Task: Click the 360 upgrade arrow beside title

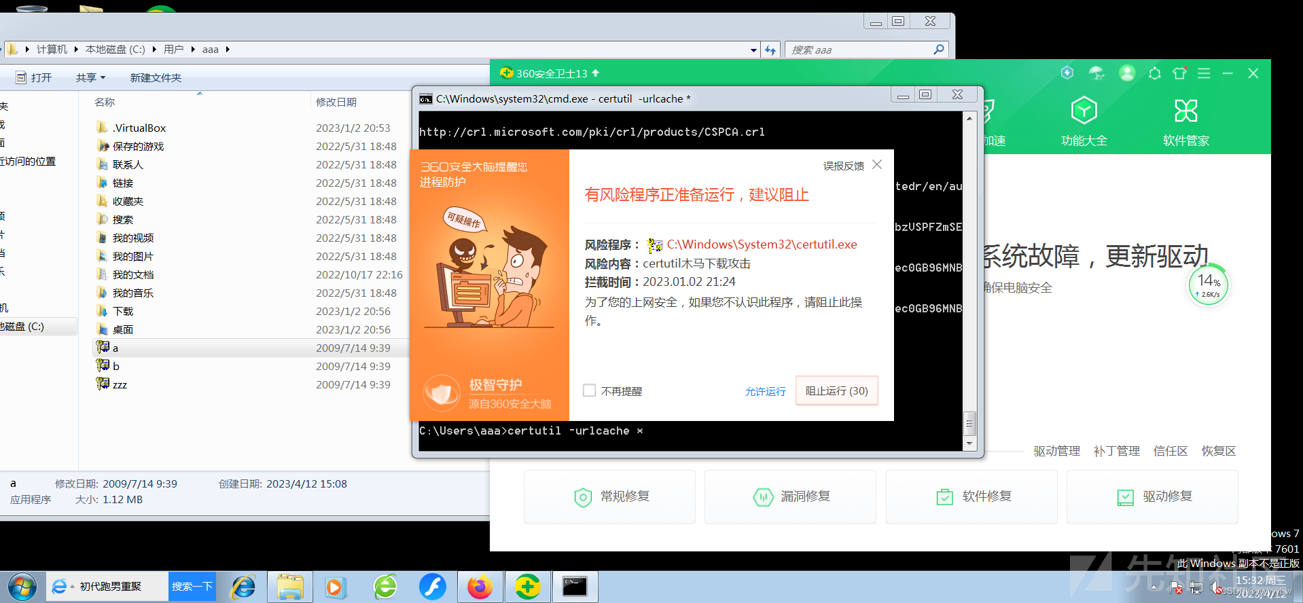Action: pos(595,73)
